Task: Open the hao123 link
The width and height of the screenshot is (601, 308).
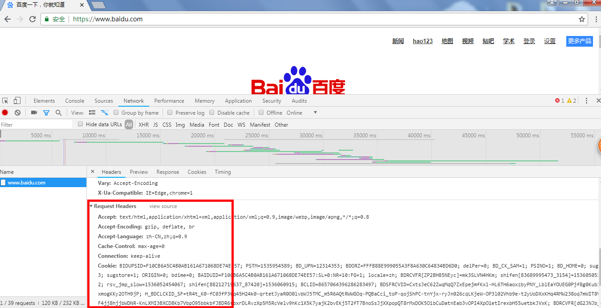Action: pyautogui.click(x=422, y=41)
